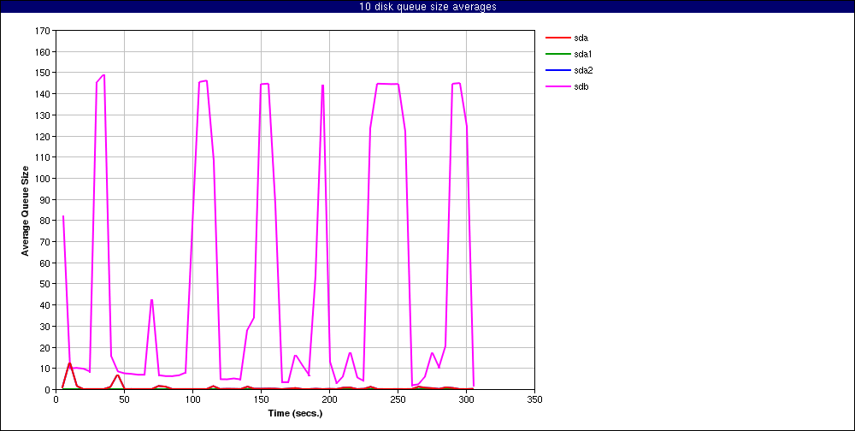This screenshot has height=431, width=855.
Task: Click the chart title "10 disk queue size averages"
Action: [427, 7]
